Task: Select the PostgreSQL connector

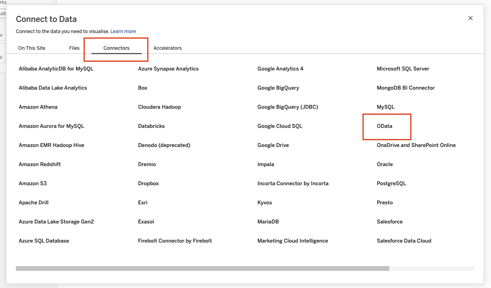Action: pos(391,184)
